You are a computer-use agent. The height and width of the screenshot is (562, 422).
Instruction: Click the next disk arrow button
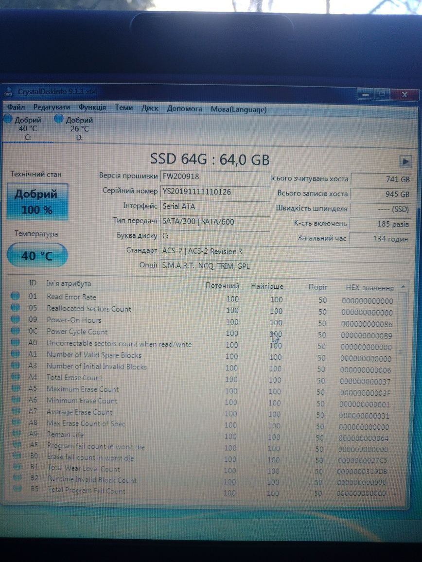[405, 161]
